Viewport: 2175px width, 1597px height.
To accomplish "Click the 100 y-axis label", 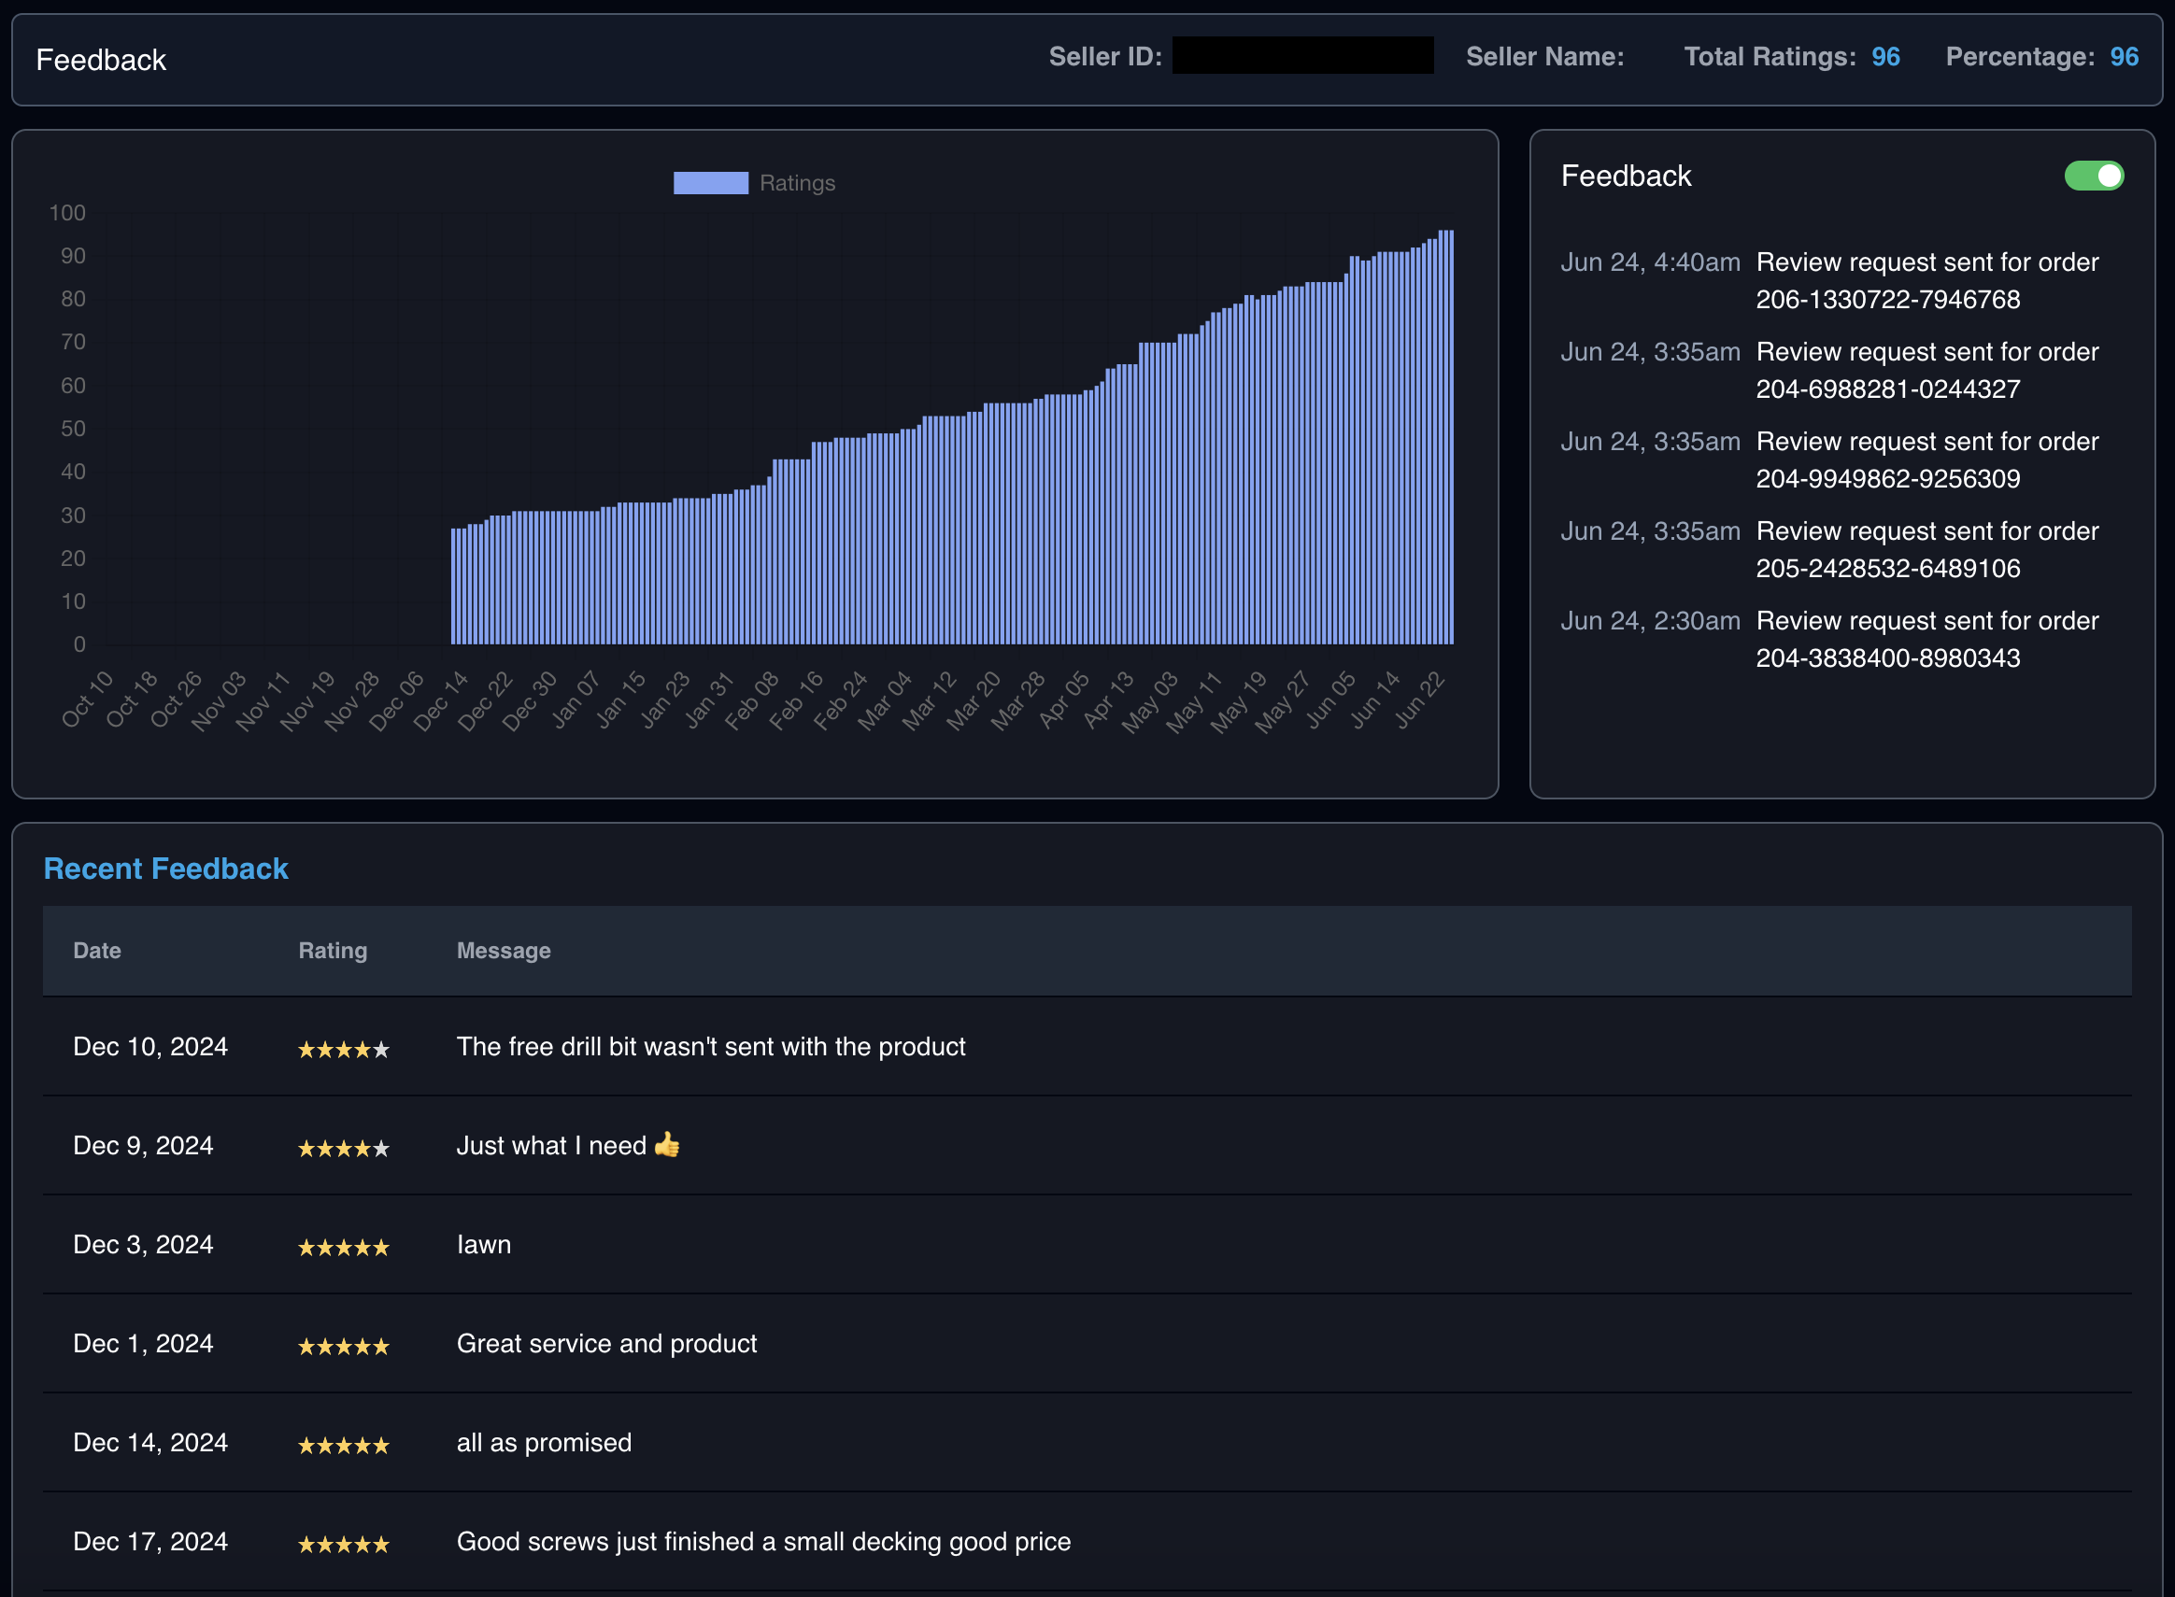I will pos(67,213).
